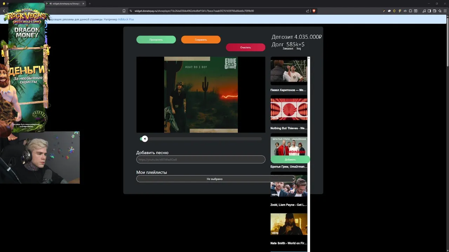Select the Zedd, Liam Payne video thumbnail

(x=289, y=186)
